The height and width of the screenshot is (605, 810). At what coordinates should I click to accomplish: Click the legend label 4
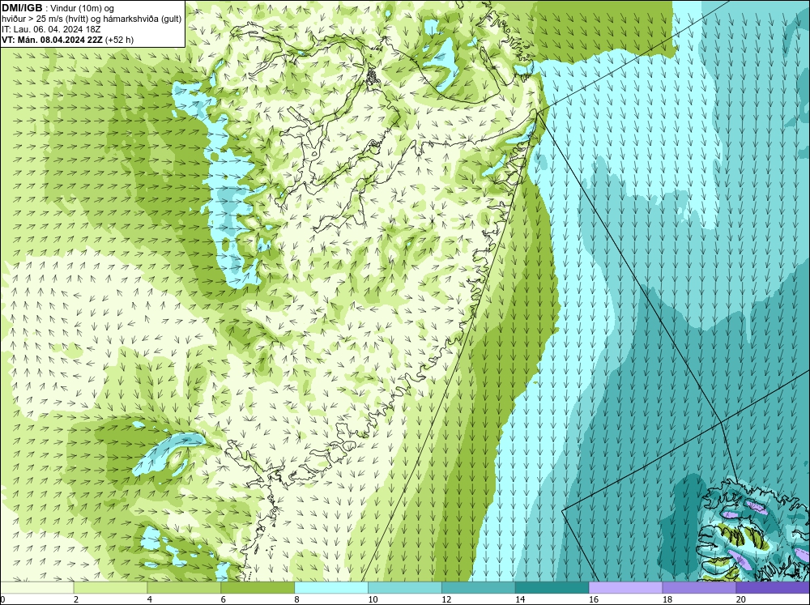coord(150,599)
